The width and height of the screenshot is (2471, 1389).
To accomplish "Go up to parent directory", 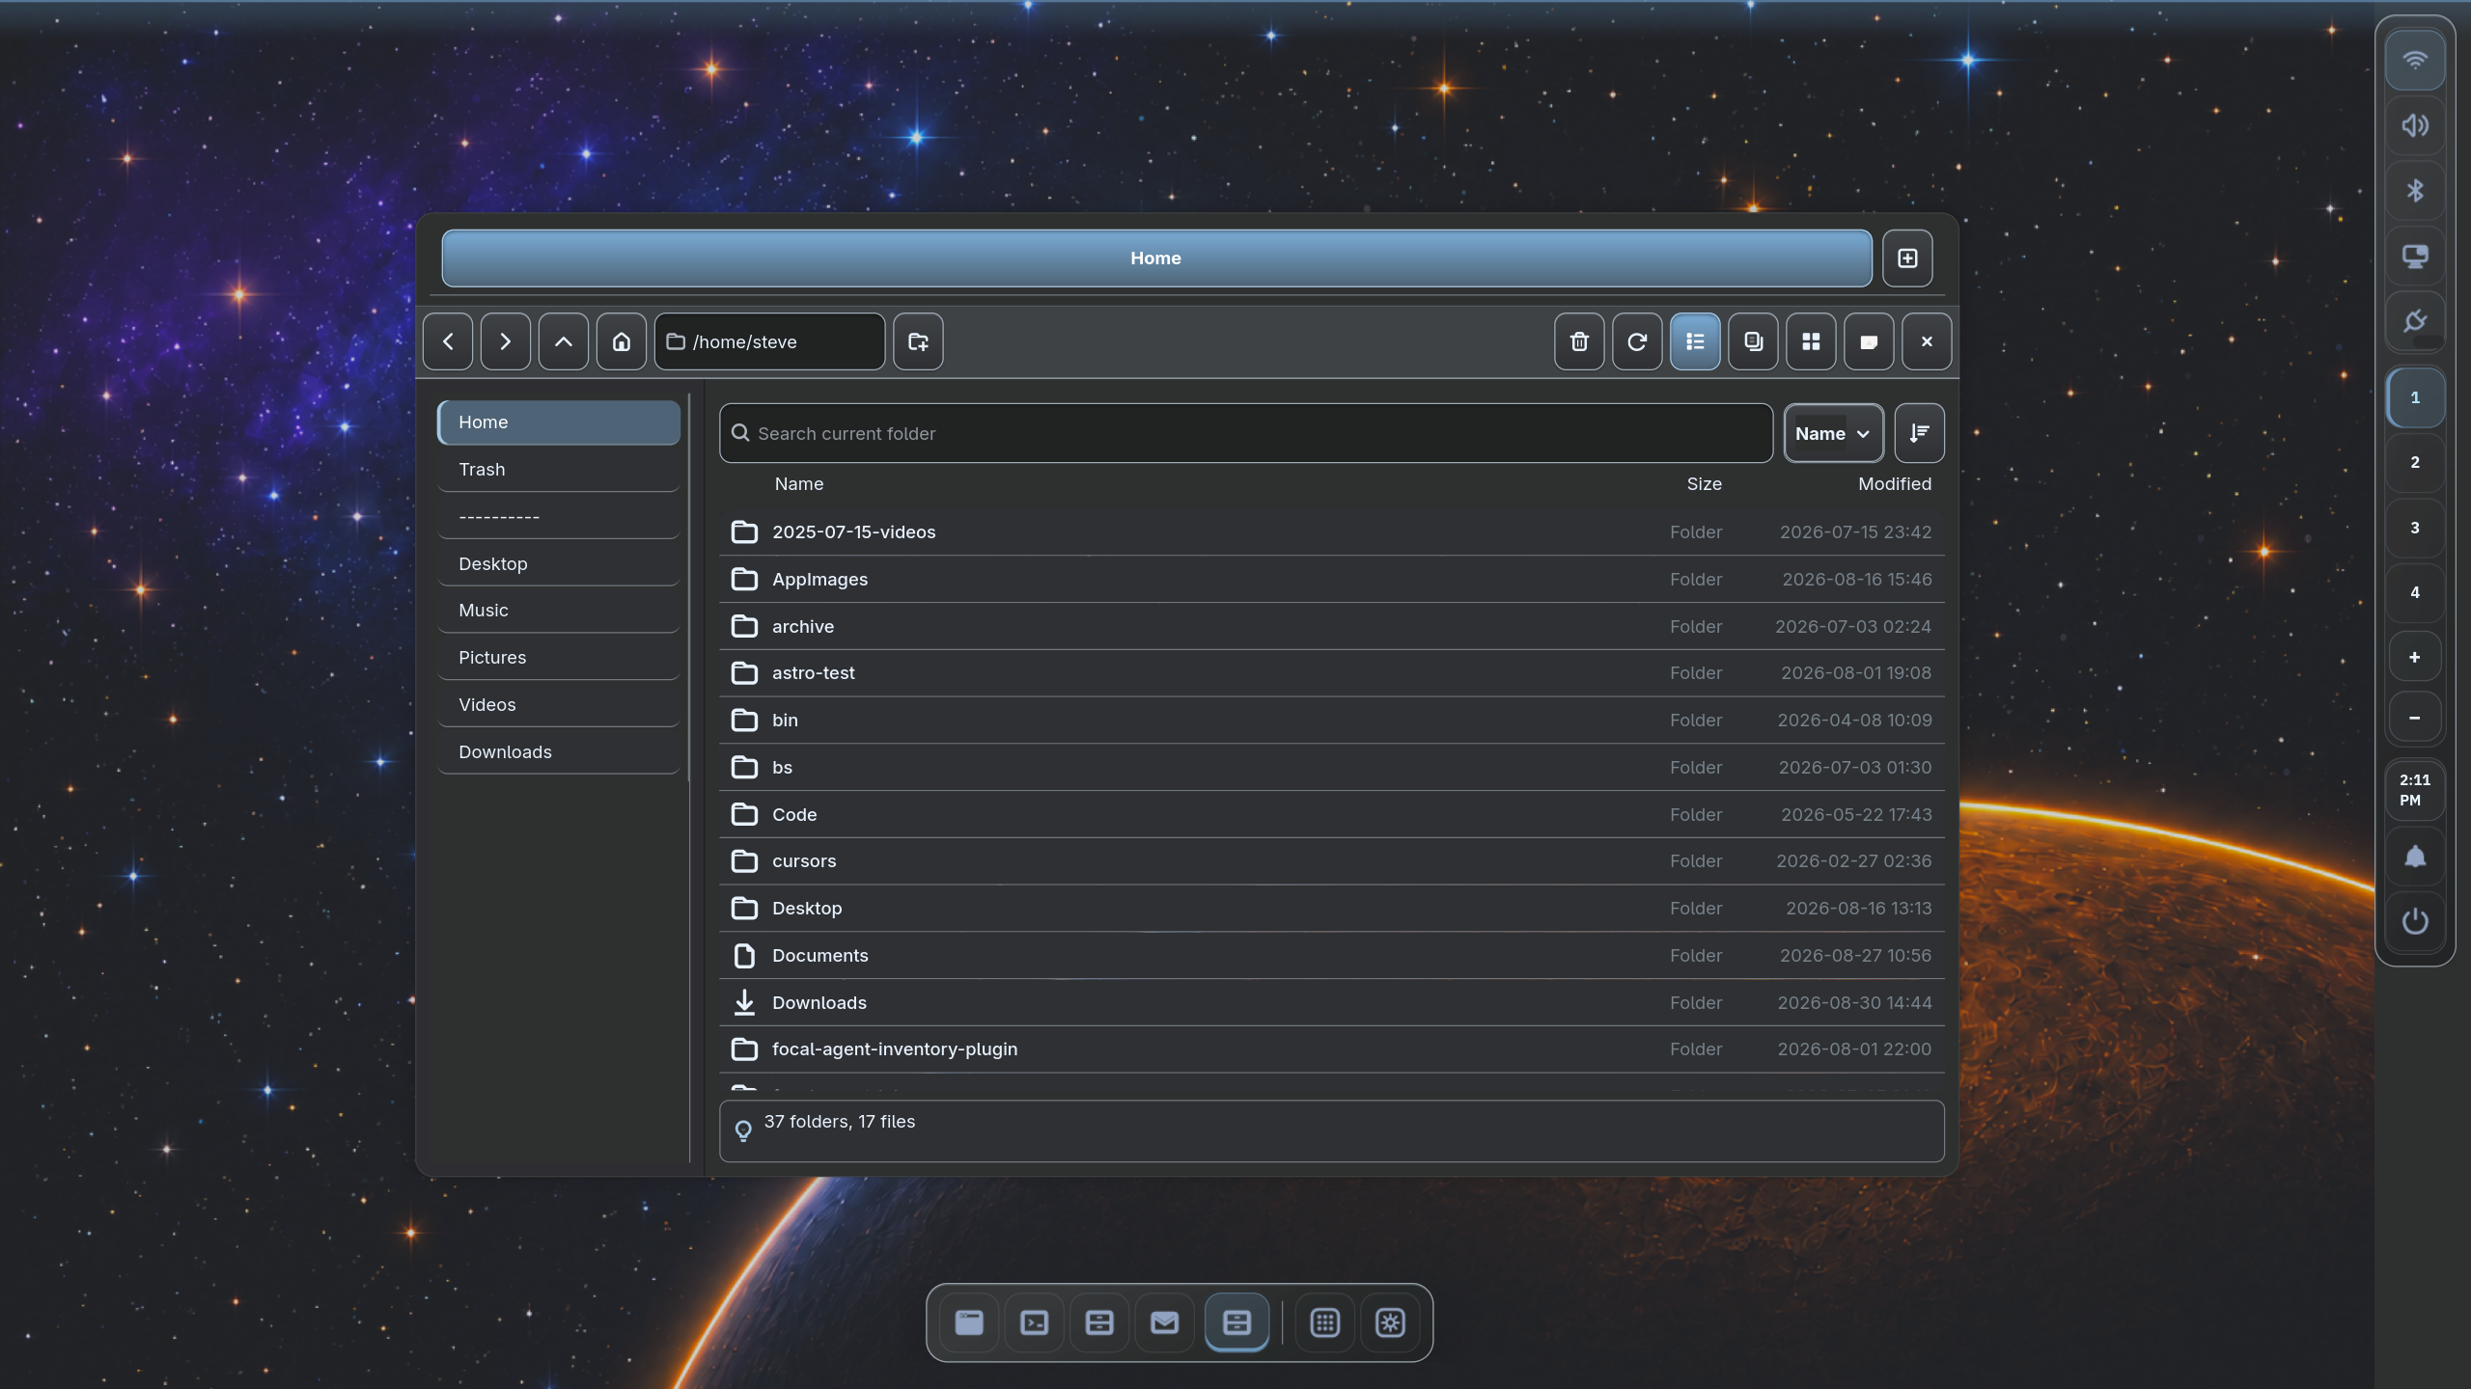I will click(564, 341).
